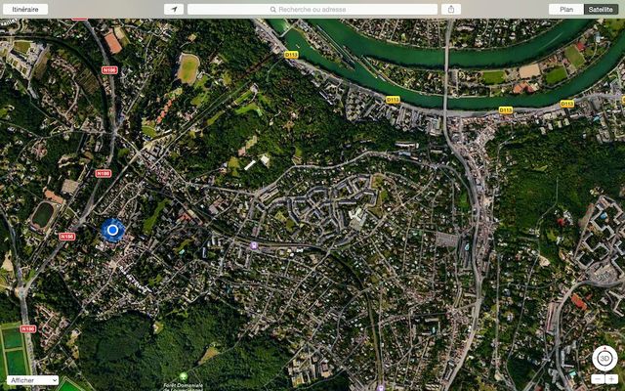Click the 3D compass control
This screenshot has width=625, height=391.
(604, 358)
